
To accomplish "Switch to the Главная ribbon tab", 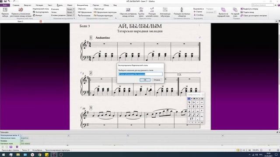I will [16, 5].
